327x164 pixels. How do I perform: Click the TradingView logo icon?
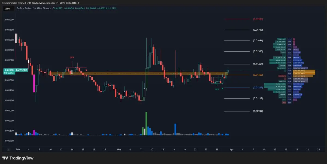click(5, 158)
